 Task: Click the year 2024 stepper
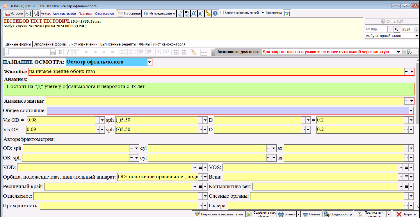tap(416, 29)
